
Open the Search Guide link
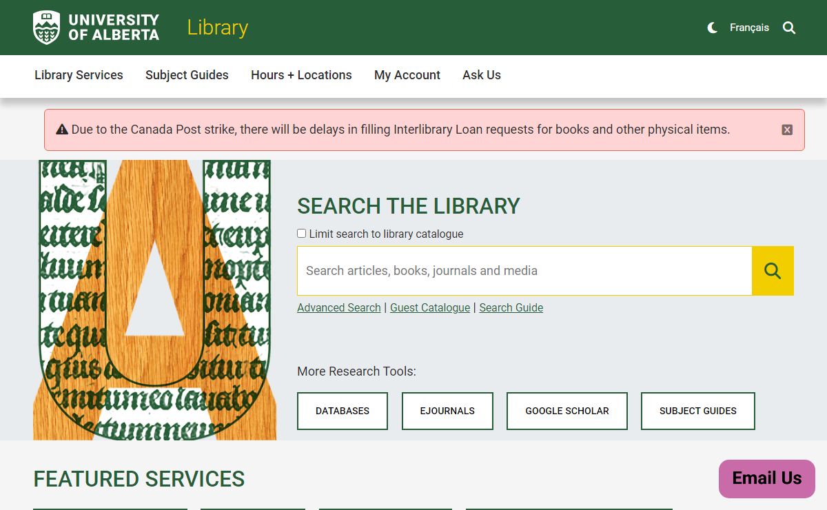click(x=511, y=307)
